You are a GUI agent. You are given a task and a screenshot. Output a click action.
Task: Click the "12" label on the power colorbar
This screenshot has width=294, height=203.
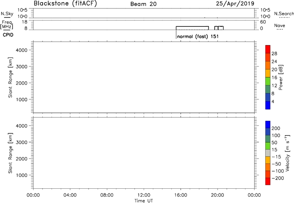pos(274,85)
